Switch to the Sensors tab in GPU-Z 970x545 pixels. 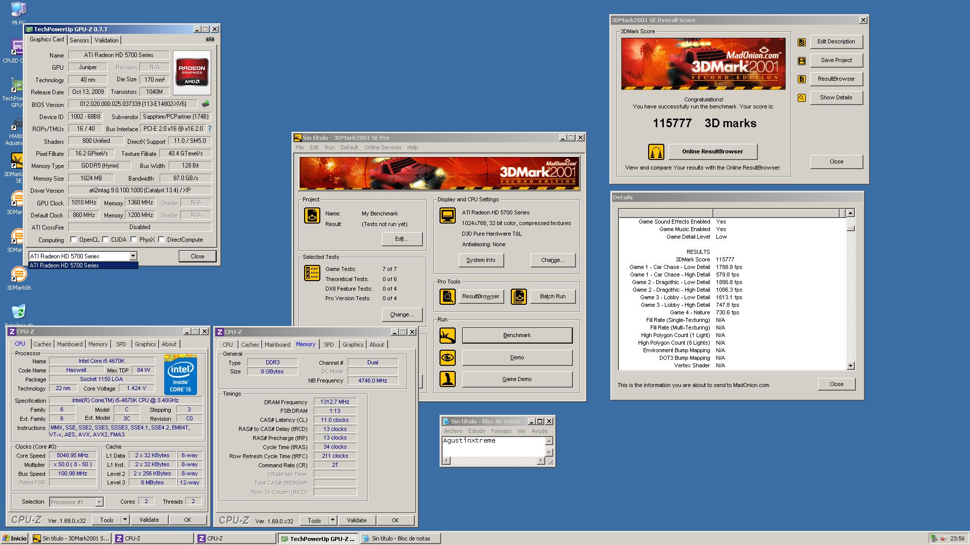tap(79, 40)
